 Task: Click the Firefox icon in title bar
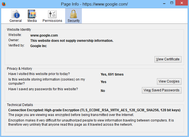point(4,4)
